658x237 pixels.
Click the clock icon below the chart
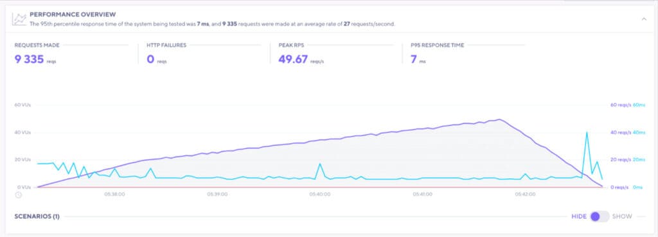tap(19, 195)
